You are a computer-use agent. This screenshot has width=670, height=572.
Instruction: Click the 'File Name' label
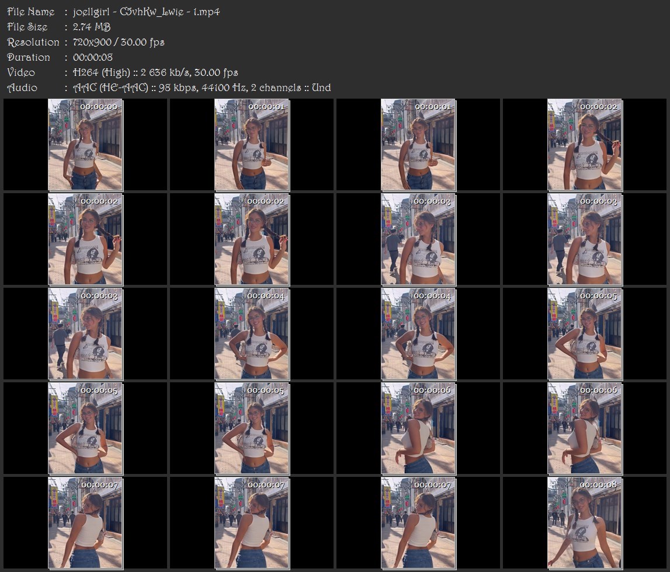[31, 12]
